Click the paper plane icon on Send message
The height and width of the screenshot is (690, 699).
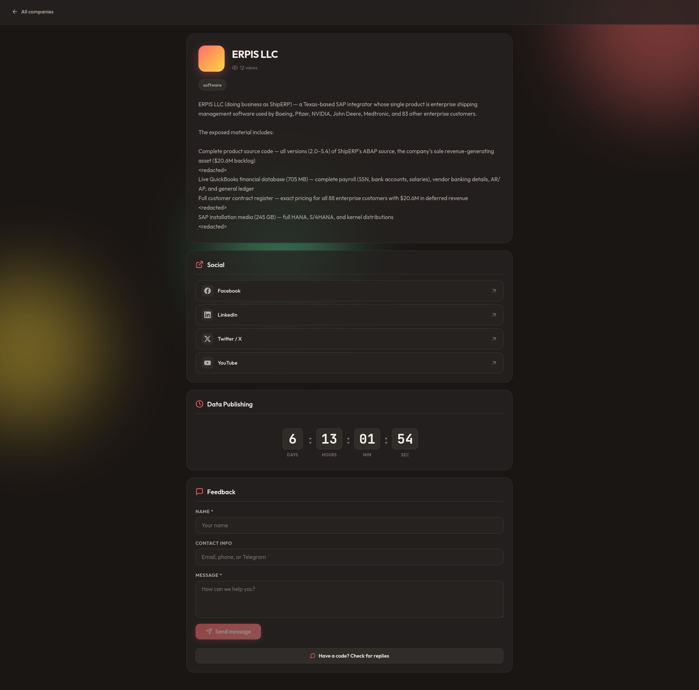point(209,632)
